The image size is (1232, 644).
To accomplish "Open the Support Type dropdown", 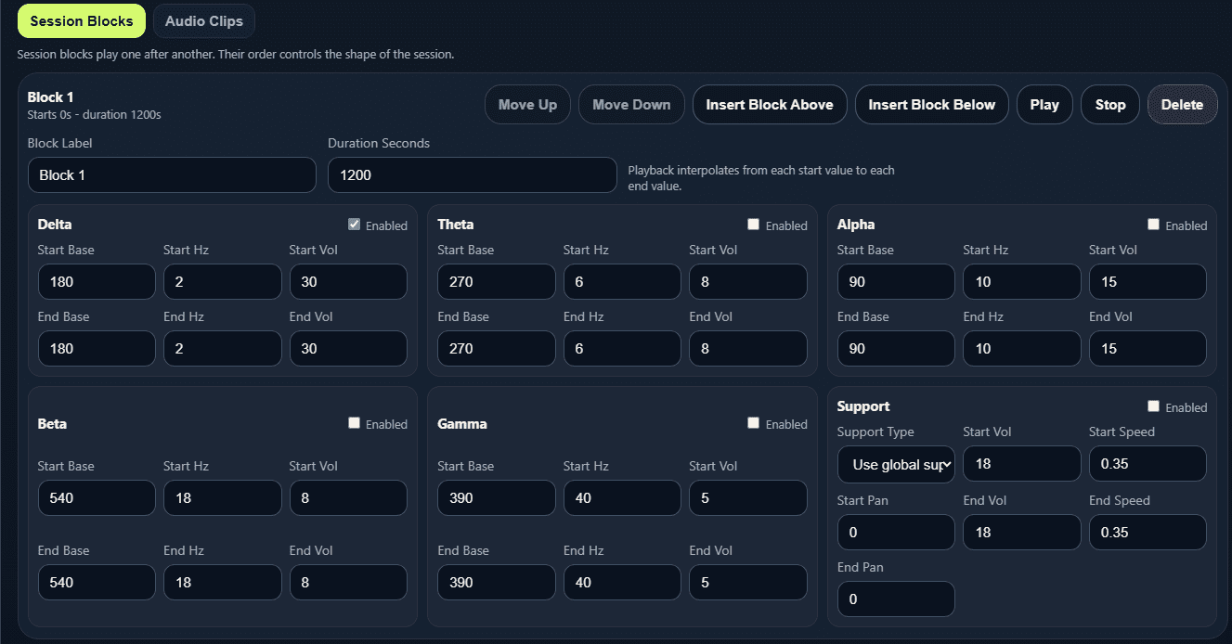I will click(x=896, y=464).
